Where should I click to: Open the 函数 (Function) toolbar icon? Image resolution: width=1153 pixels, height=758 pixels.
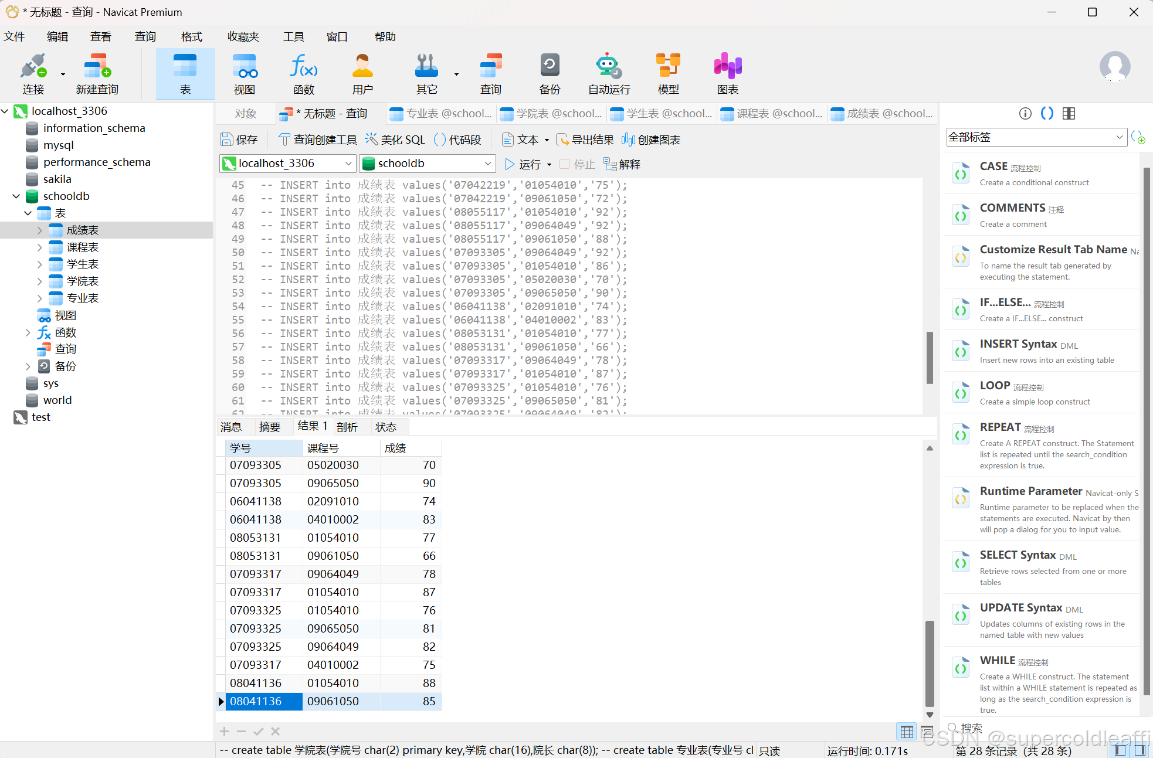pos(303,74)
